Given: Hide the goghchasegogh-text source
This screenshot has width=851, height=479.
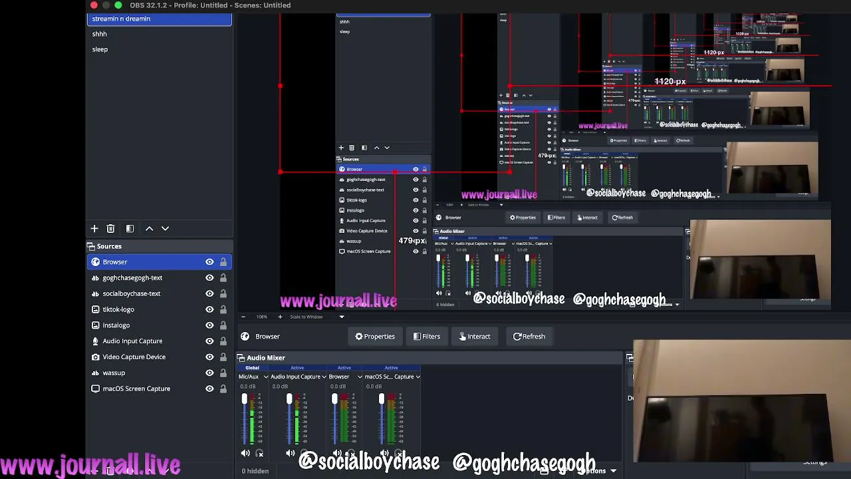Looking at the screenshot, I should click(209, 278).
